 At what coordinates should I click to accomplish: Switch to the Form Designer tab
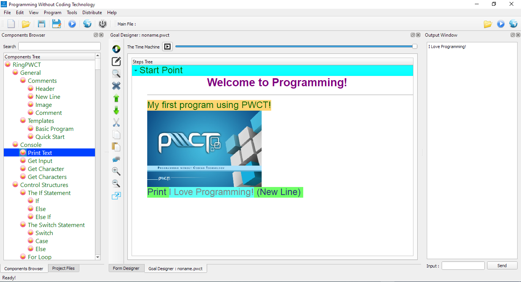pos(126,268)
